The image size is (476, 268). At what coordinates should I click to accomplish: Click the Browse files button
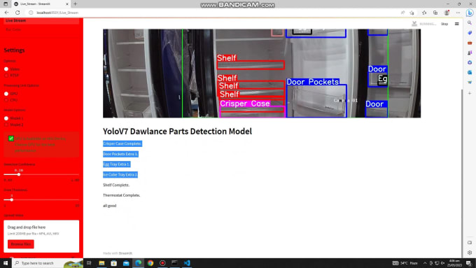pos(20,244)
